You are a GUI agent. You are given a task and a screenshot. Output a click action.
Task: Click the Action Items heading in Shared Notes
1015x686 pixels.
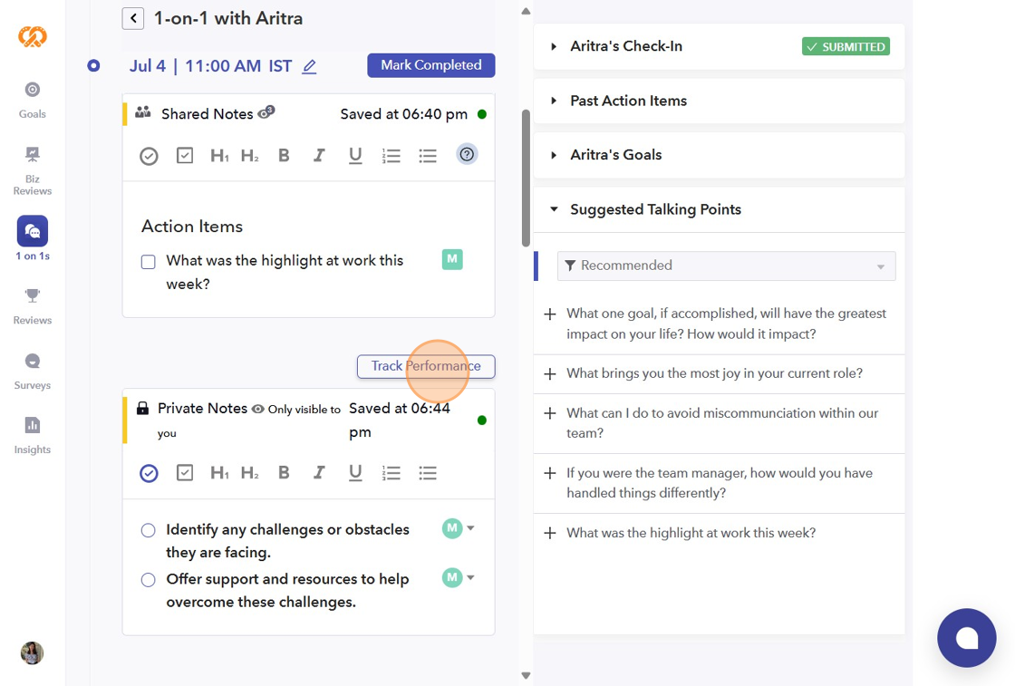(x=192, y=227)
